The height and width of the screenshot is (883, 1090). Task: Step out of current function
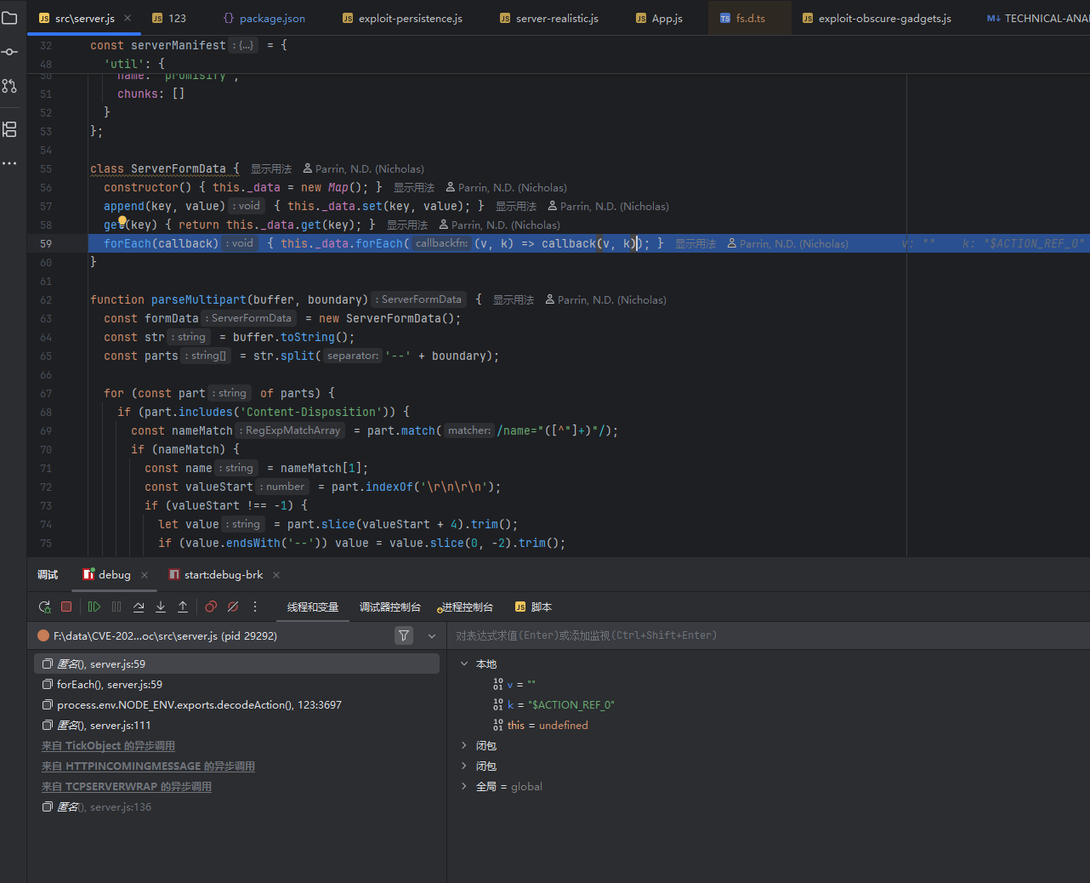tap(183, 607)
